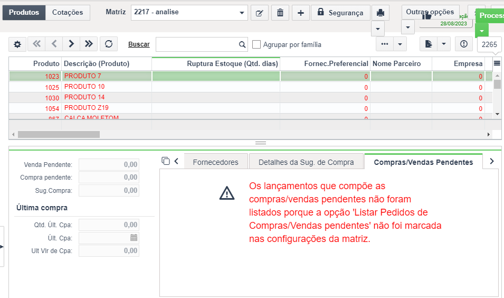Click the Sug.Compra field
Viewport: 504px width, 298px height.
109,191
